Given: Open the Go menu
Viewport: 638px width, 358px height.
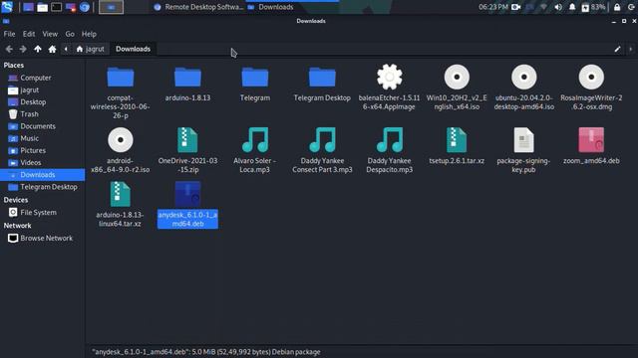Looking at the screenshot, I should [70, 34].
